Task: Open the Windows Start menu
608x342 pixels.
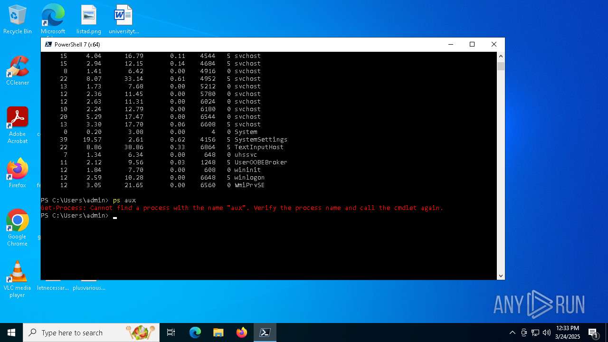Action: (11, 332)
